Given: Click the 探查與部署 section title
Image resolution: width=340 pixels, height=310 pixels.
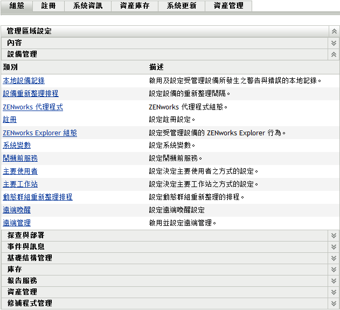Looking at the screenshot, I should click(26, 235).
